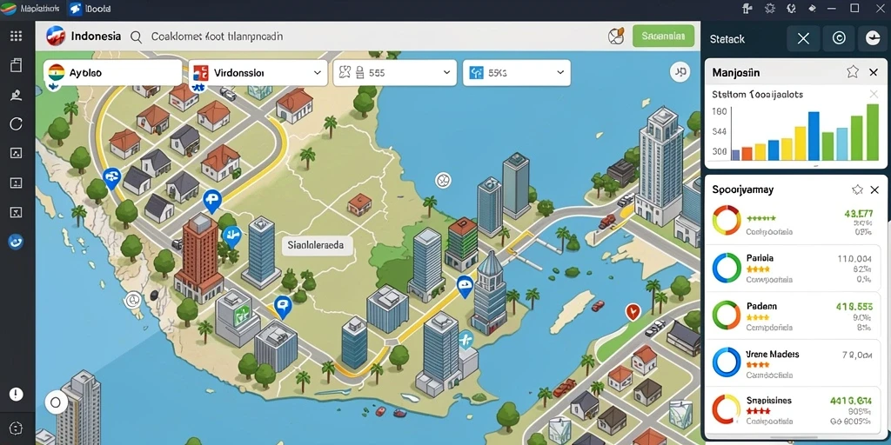Click the alert exclamation icon in sidebar

(x=16, y=394)
